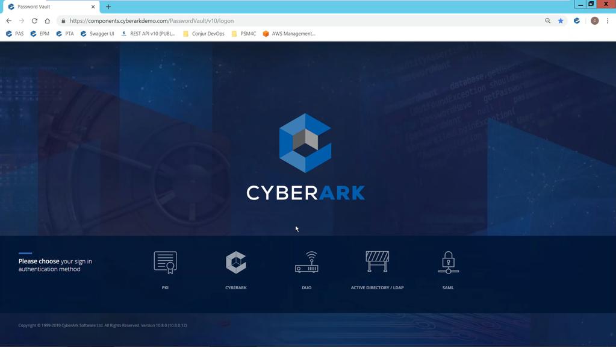Click the CYBERARK label under the icon
616x347 pixels.
pos(235,287)
